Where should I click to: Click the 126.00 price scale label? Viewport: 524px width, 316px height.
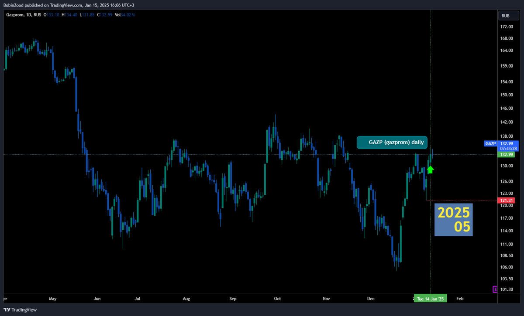(x=507, y=181)
